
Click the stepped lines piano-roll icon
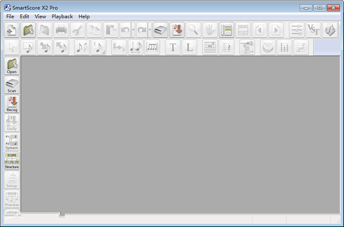coord(301,47)
